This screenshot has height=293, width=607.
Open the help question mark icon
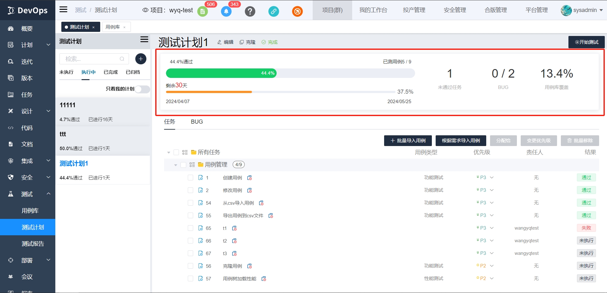pos(250,12)
